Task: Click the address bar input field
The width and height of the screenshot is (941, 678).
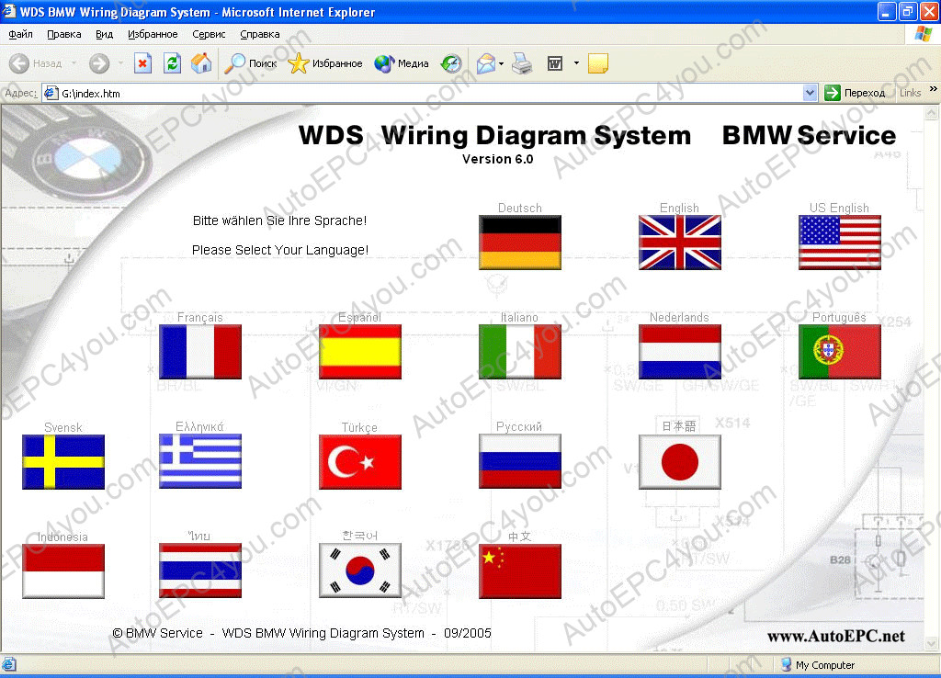Action: 423,93
